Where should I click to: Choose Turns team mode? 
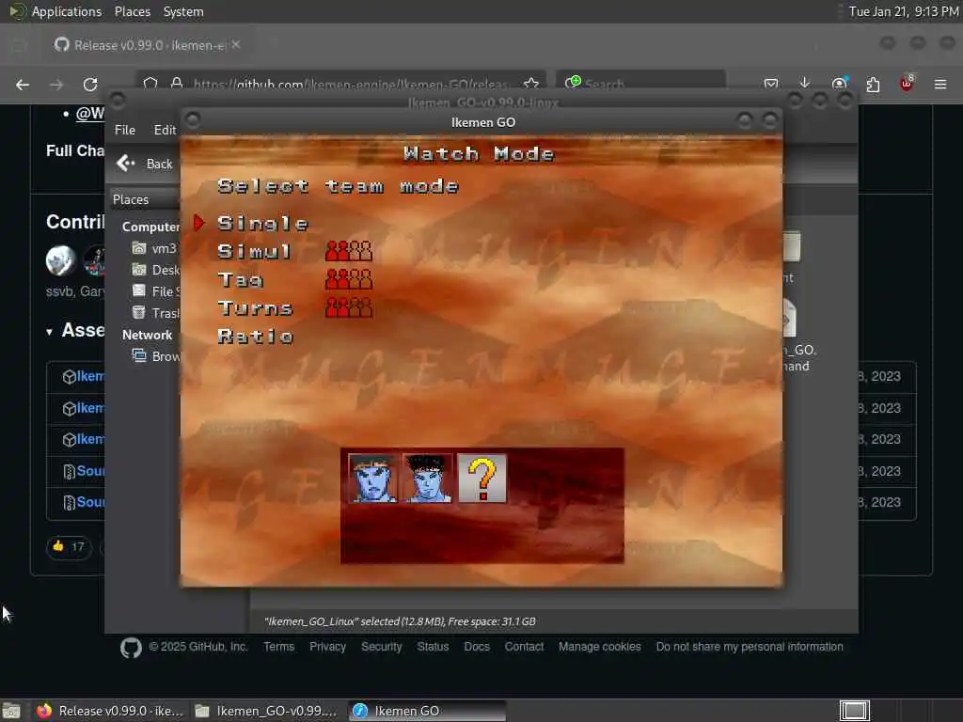pyautogui.click(x=256, y=308)
